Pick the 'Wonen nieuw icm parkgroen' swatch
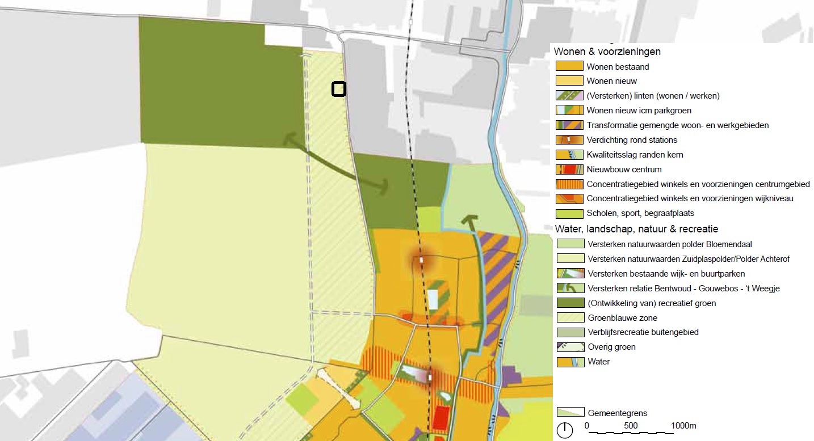 pyautogui.click(x=569, y=111)
